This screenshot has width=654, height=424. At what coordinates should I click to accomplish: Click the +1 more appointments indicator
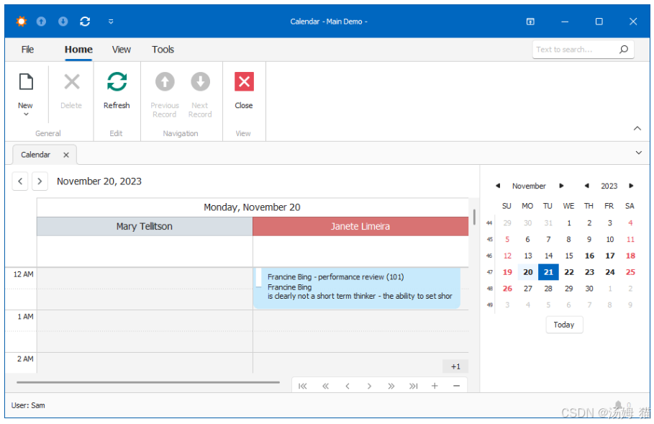(455, 366)
